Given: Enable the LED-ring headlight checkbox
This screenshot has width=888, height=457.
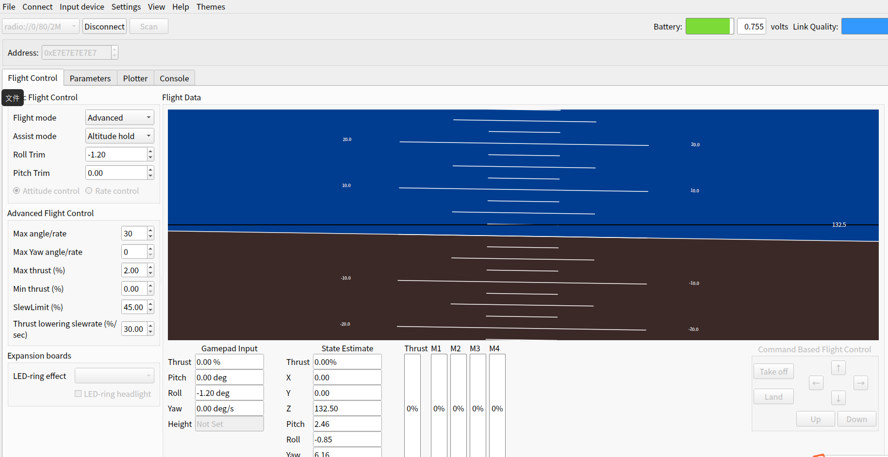Looking at the screenshot, I should pyautogui.click(x=78, y=394).
